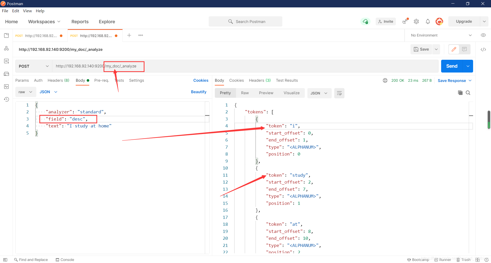Open the Environments sidebar panel
This screenshot has height=263, width=491.
(6, 61)
